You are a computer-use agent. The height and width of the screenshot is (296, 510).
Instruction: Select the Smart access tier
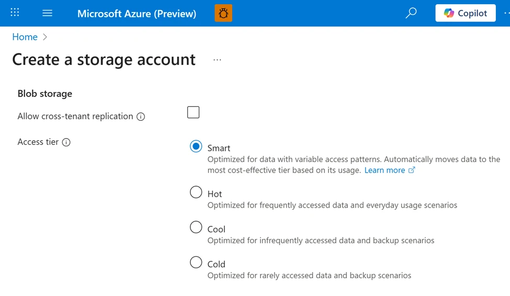pos(196,147)
